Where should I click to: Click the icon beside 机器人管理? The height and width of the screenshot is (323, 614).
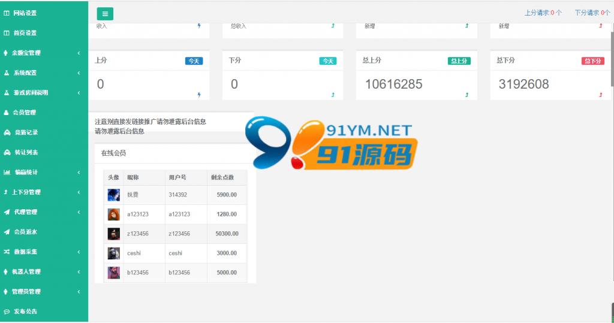pos(5,271)
